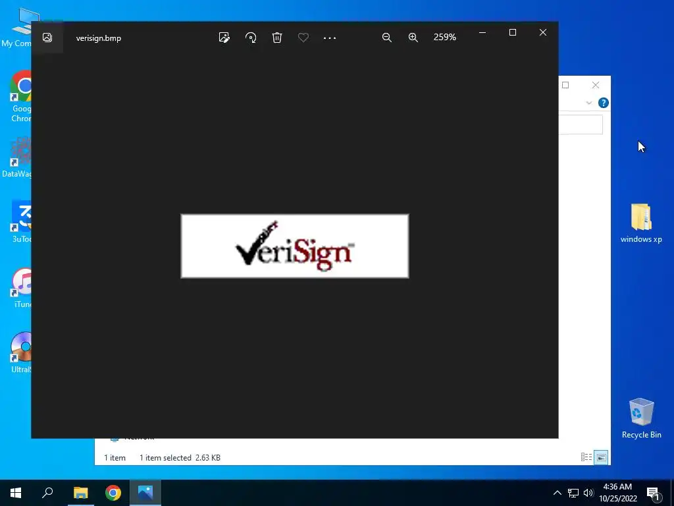
Task: Zoom out with the minus magnifier
Action: [x=387, y=38]
